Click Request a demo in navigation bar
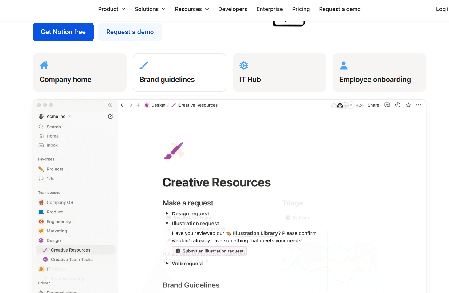This screenshot has height=293, width=449. click(x=340, y=9)
